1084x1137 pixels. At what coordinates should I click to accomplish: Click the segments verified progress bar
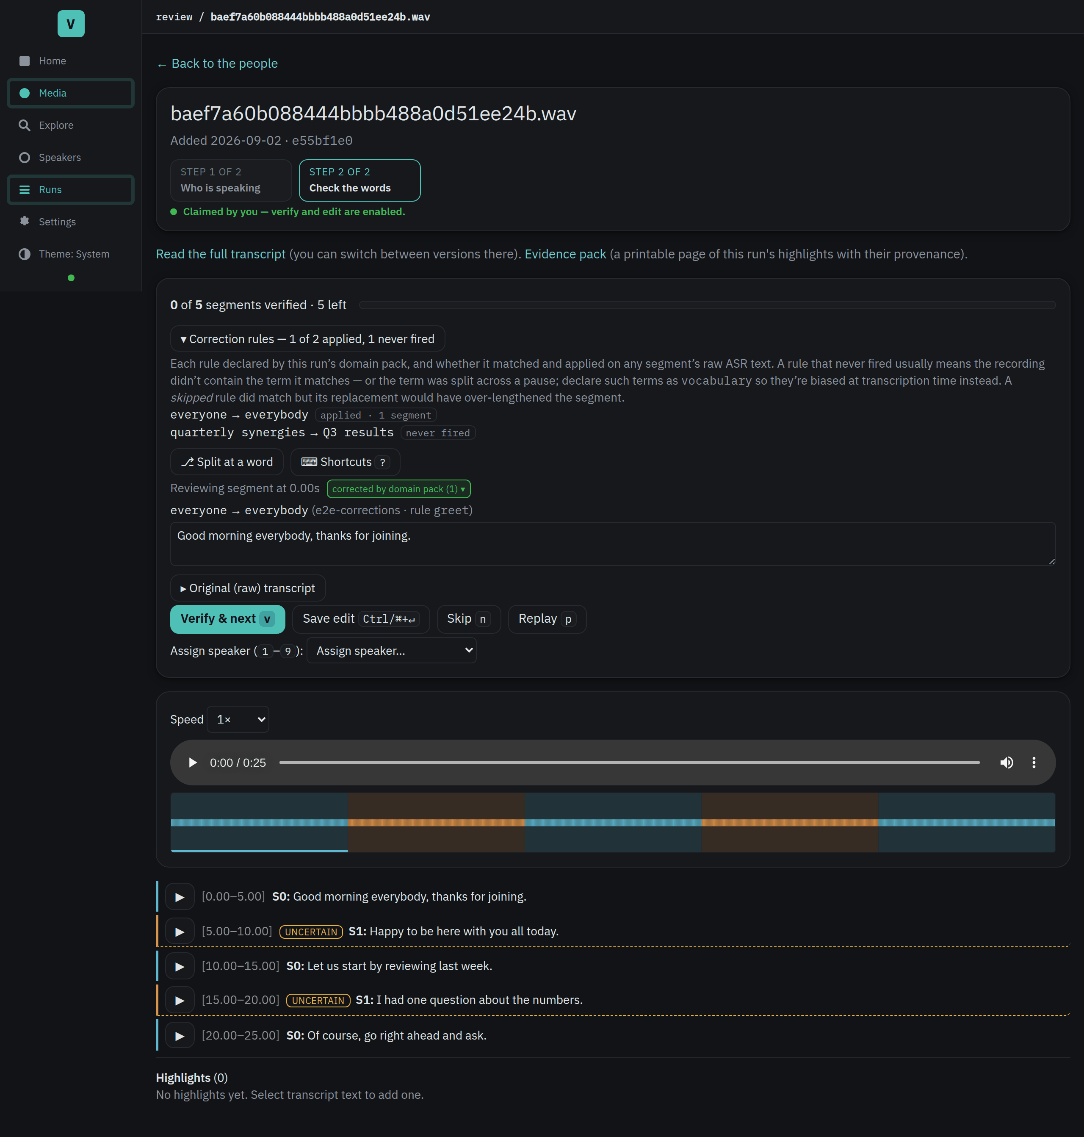point(707,305)
